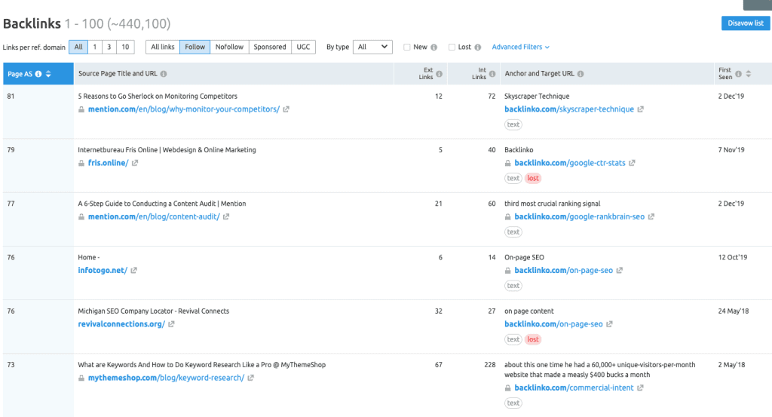Click the lost tag under google-ctr-stats

click(x=533, y=178)
